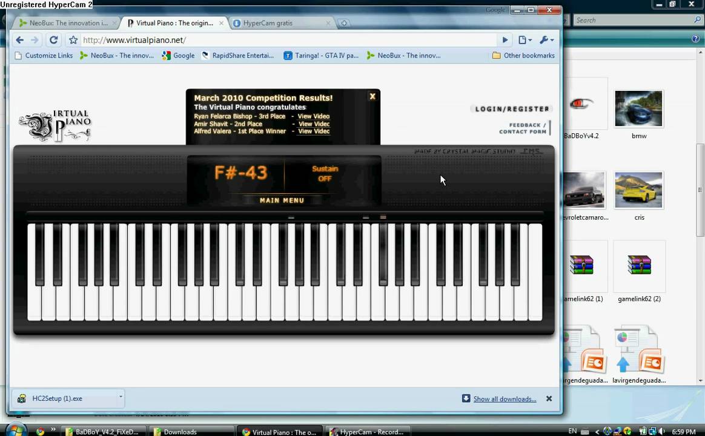The width and height of the screenshot is (705, 436).
Task: Open last NeoBux bookmark in bar
Action: pos(404,56)
